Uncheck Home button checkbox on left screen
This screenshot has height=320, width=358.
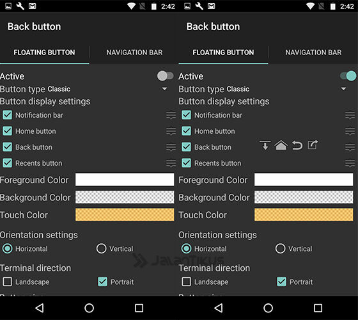7,131
